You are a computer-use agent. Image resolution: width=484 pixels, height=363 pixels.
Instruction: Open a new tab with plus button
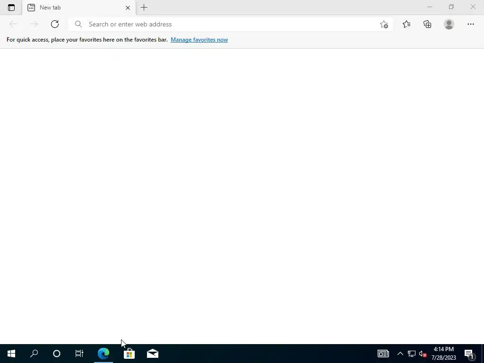(144, 8)
